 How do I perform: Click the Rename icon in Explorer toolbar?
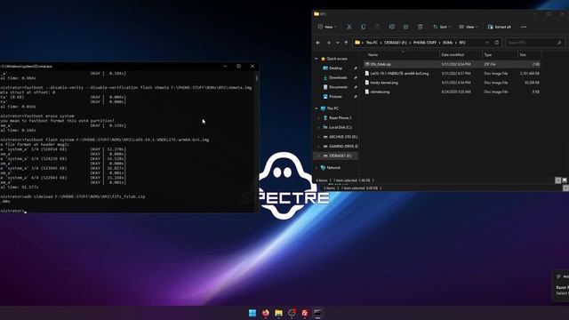[x=391, y=27]
